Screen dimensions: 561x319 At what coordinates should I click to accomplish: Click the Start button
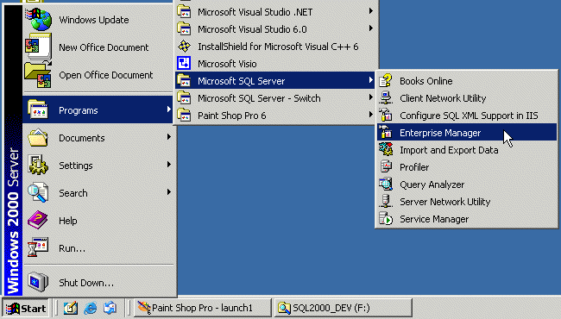[25, 308]
